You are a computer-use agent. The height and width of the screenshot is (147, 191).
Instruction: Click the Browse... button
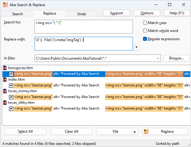pos(176,58)
